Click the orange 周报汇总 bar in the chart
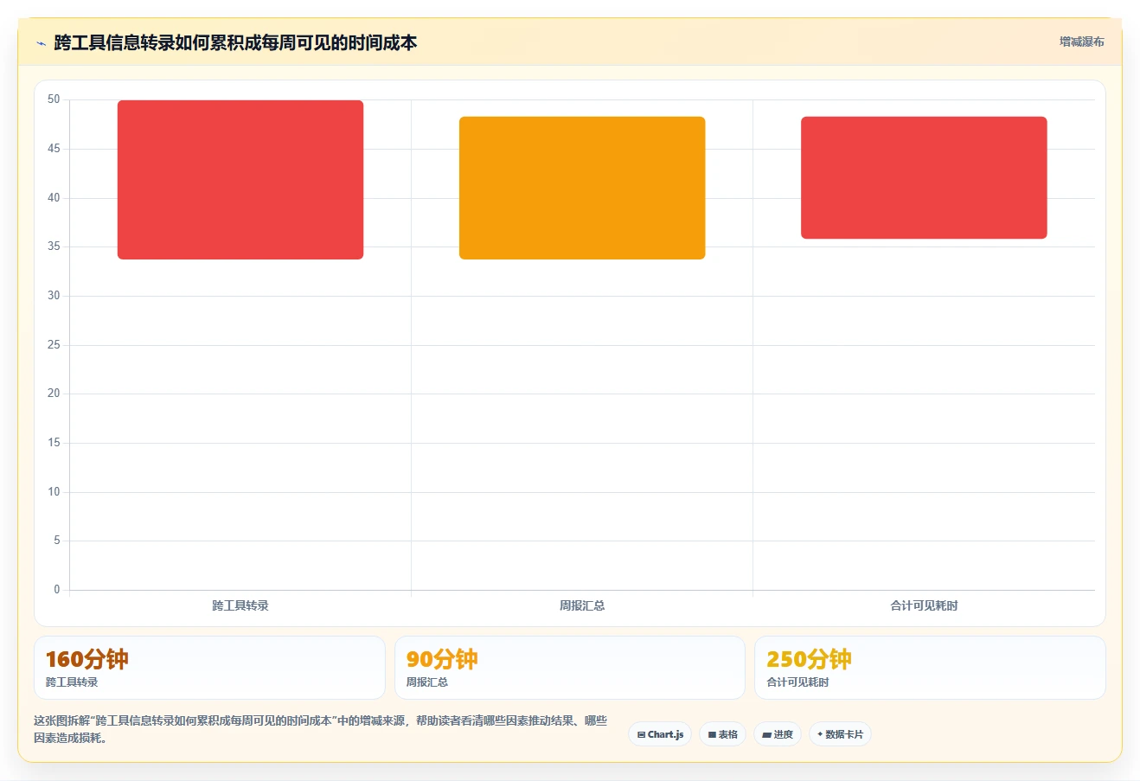Viewport: 1140px width, 781px height. click(582, 188)
